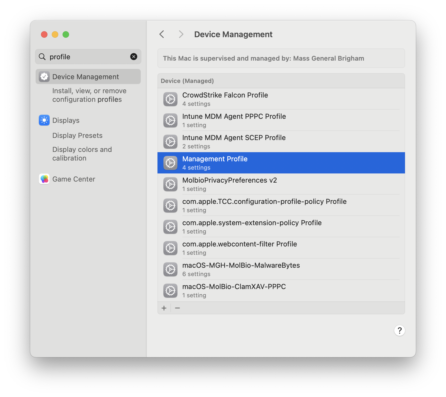Click the com.apple.webcontent-filter Profile gear icon
The width and height of the screenshot is (446, 397).
(x=170, y=248)
